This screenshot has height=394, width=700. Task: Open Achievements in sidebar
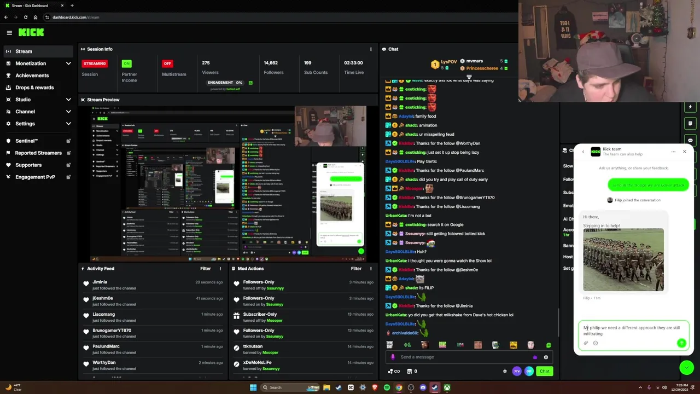(38, 76)
